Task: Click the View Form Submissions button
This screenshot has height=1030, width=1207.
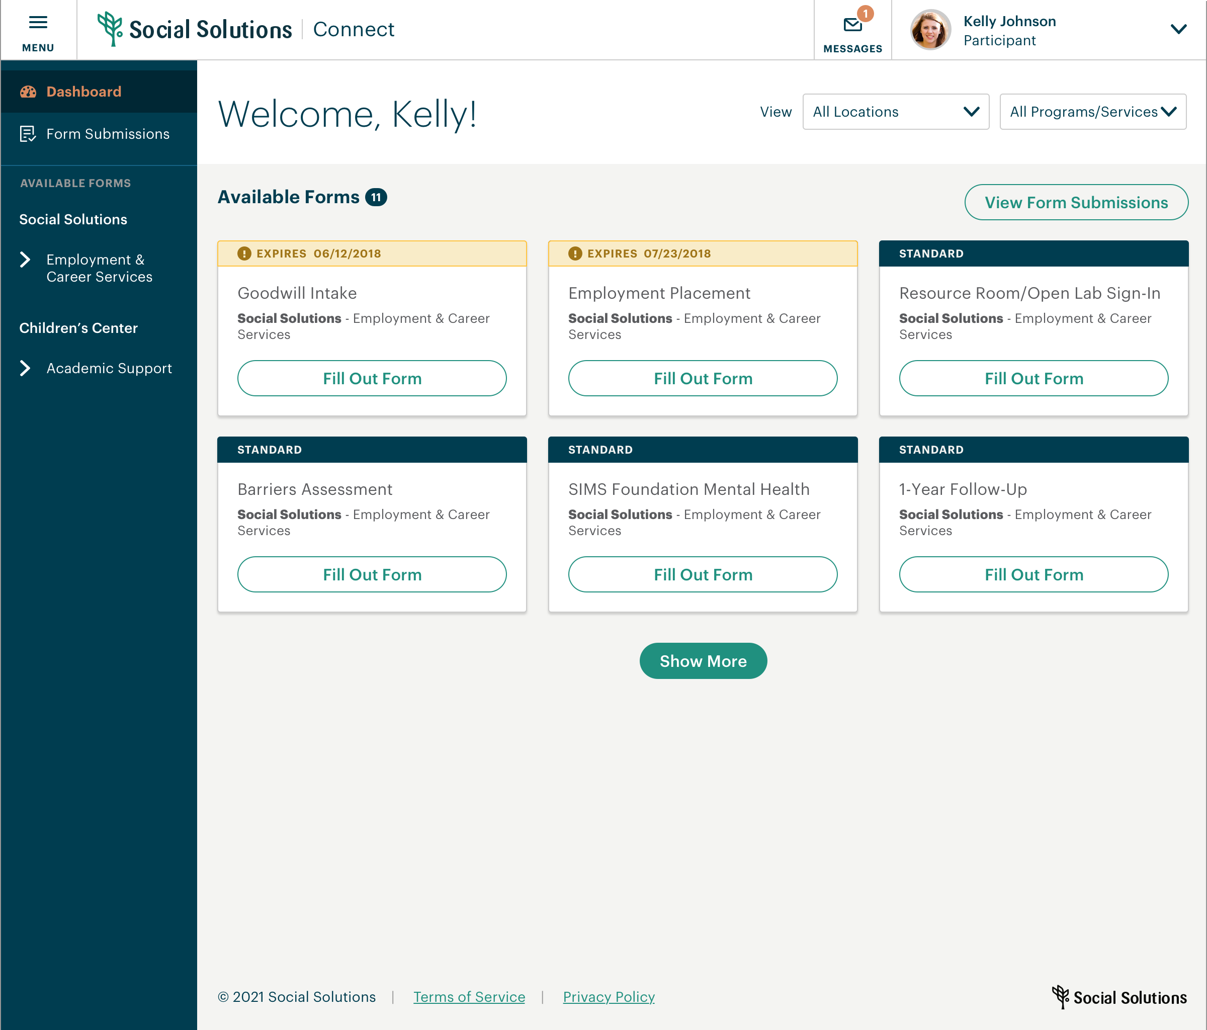Action: (x=1075, y=202)
